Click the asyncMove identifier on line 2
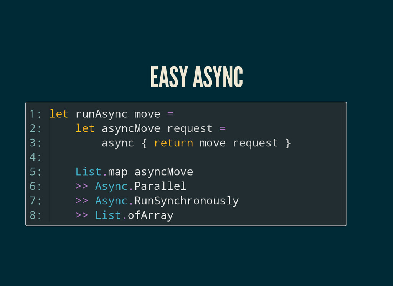 click(x=131, y=129)
